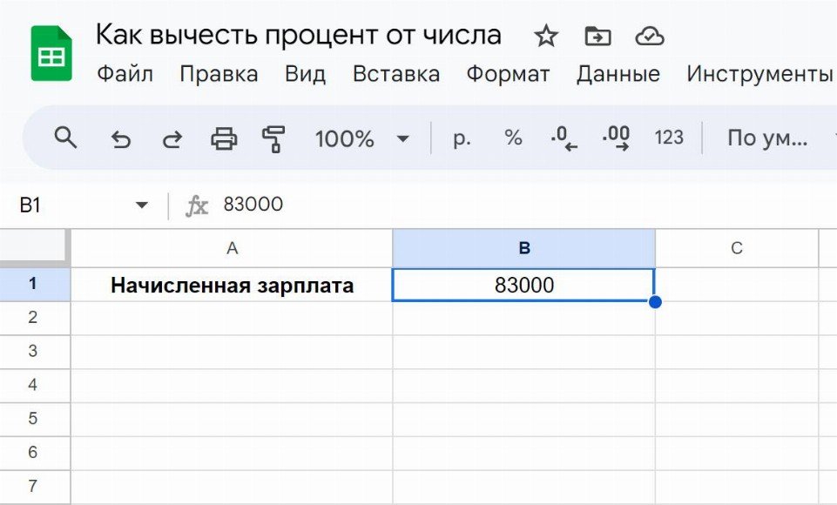
Task: Open the Формат menu
Action: click(x=508, y=74)
